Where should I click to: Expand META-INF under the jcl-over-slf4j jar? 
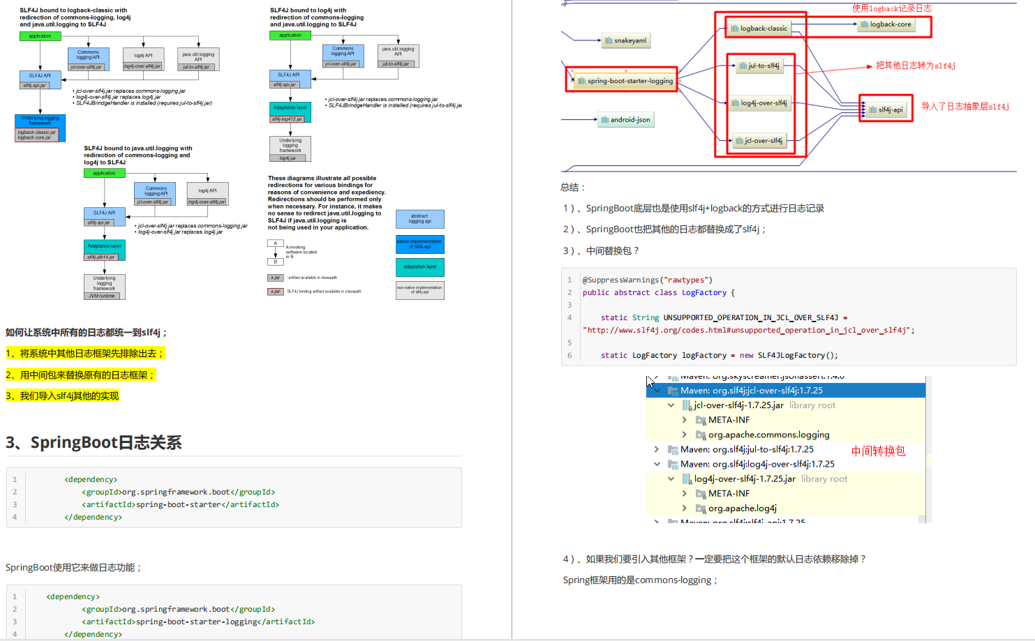[685, 420]
